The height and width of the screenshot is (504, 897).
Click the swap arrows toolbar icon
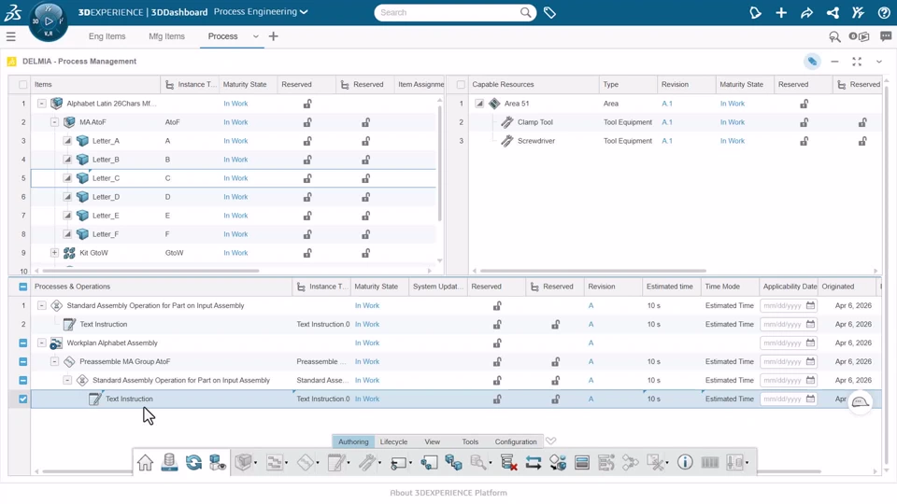coord(534,462)
